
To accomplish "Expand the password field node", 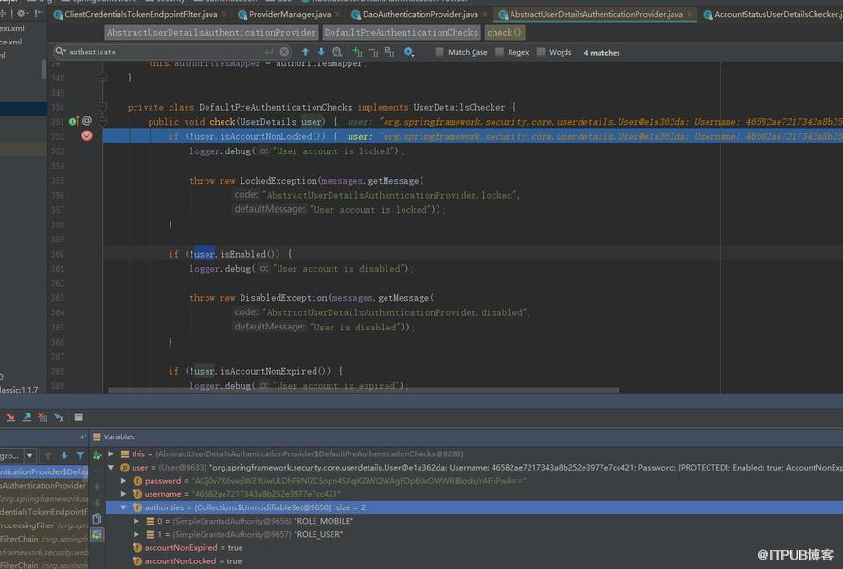I will click(x=124, y=481).
